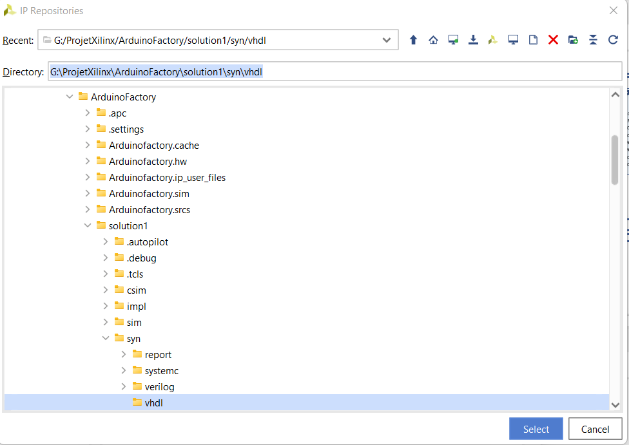Viewport: 629px width, 445px height.
Task: Create a new folder with green plus icon
Action: (x=573, y=40)
